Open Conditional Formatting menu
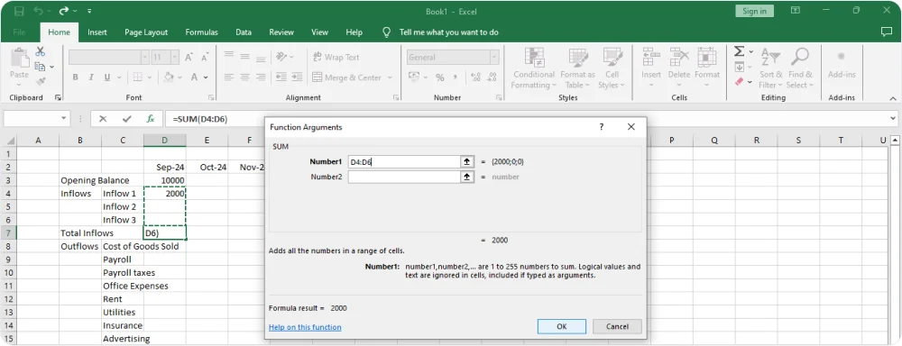902x346 pixels. [x=534, y=68]
